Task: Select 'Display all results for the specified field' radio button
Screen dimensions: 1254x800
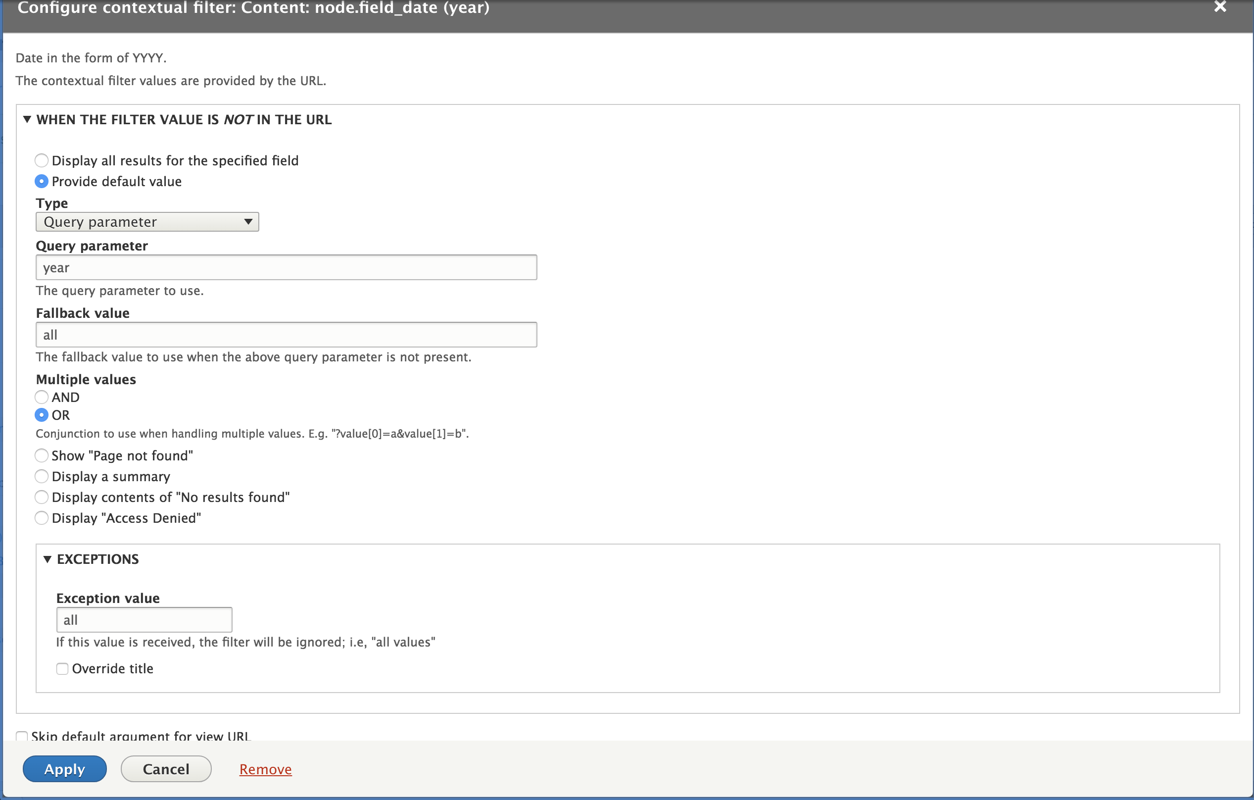Action: [41, 161]
